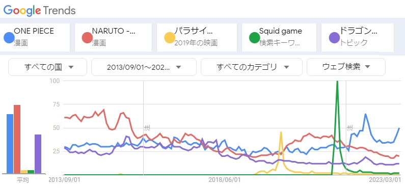
Task: Click the Google Trends logo
Action: (40, 10)
